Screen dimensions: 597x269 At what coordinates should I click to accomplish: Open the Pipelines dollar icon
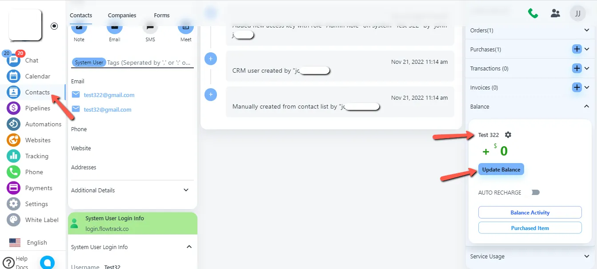pyautogui.click(x=14, y=108)
